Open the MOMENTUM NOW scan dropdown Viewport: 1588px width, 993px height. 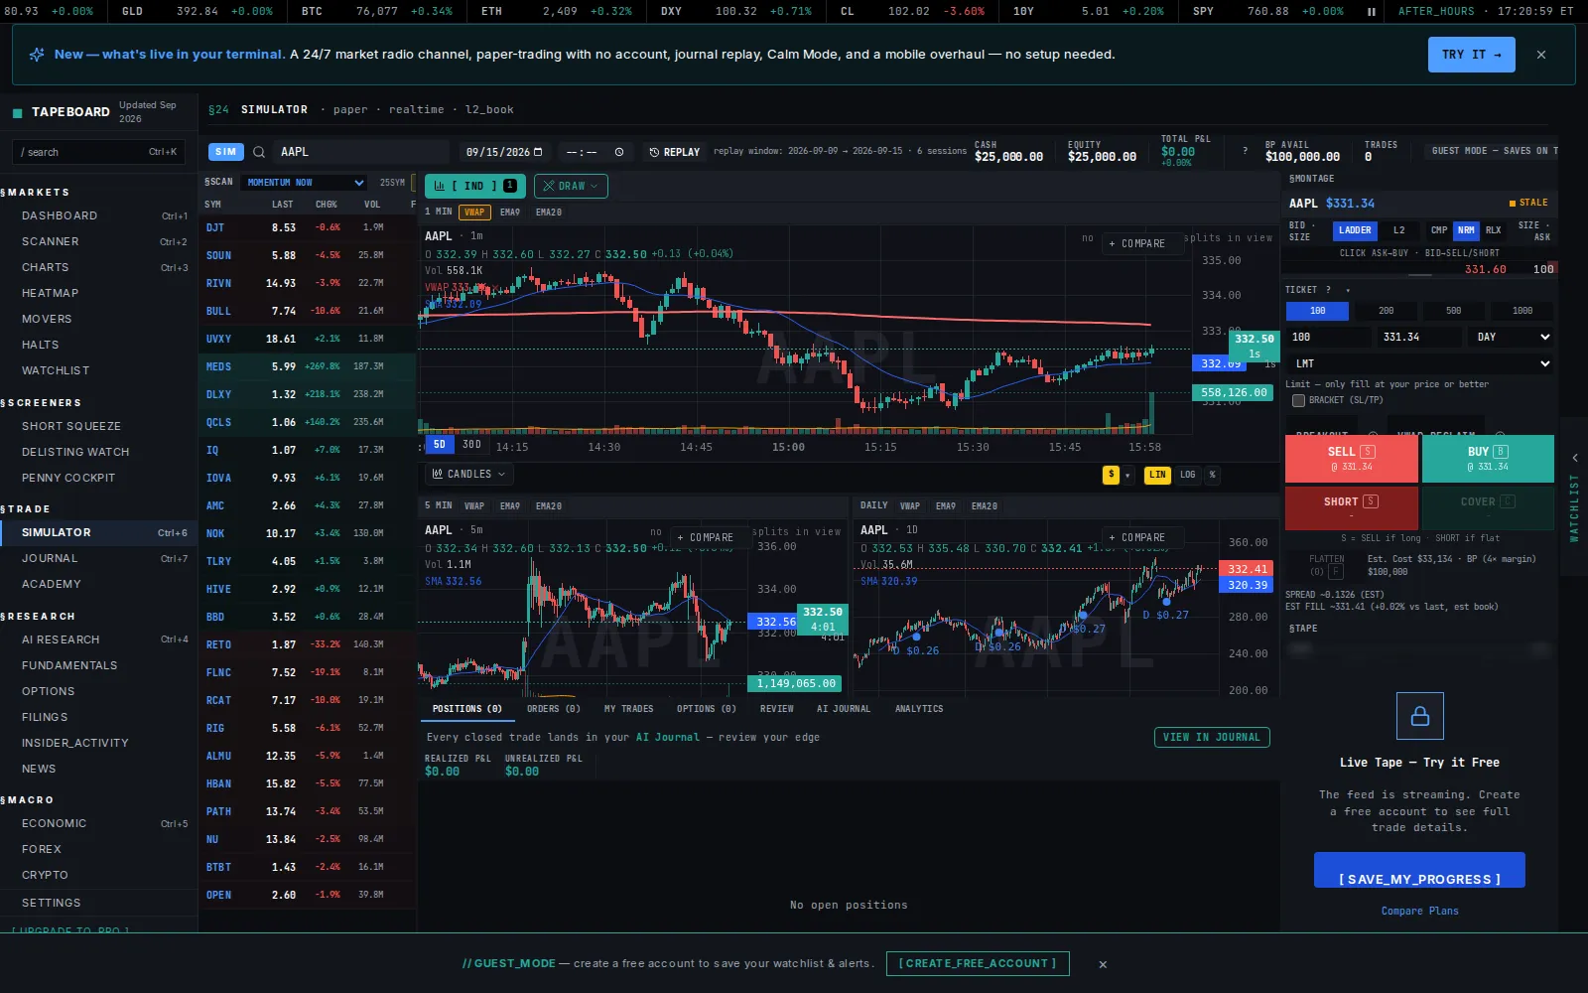[306, 183]
